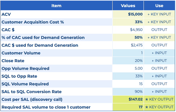Select the $2,475 Demand Generation output cell
Viewport: 176px width, 112px height.
pos(128,45)
